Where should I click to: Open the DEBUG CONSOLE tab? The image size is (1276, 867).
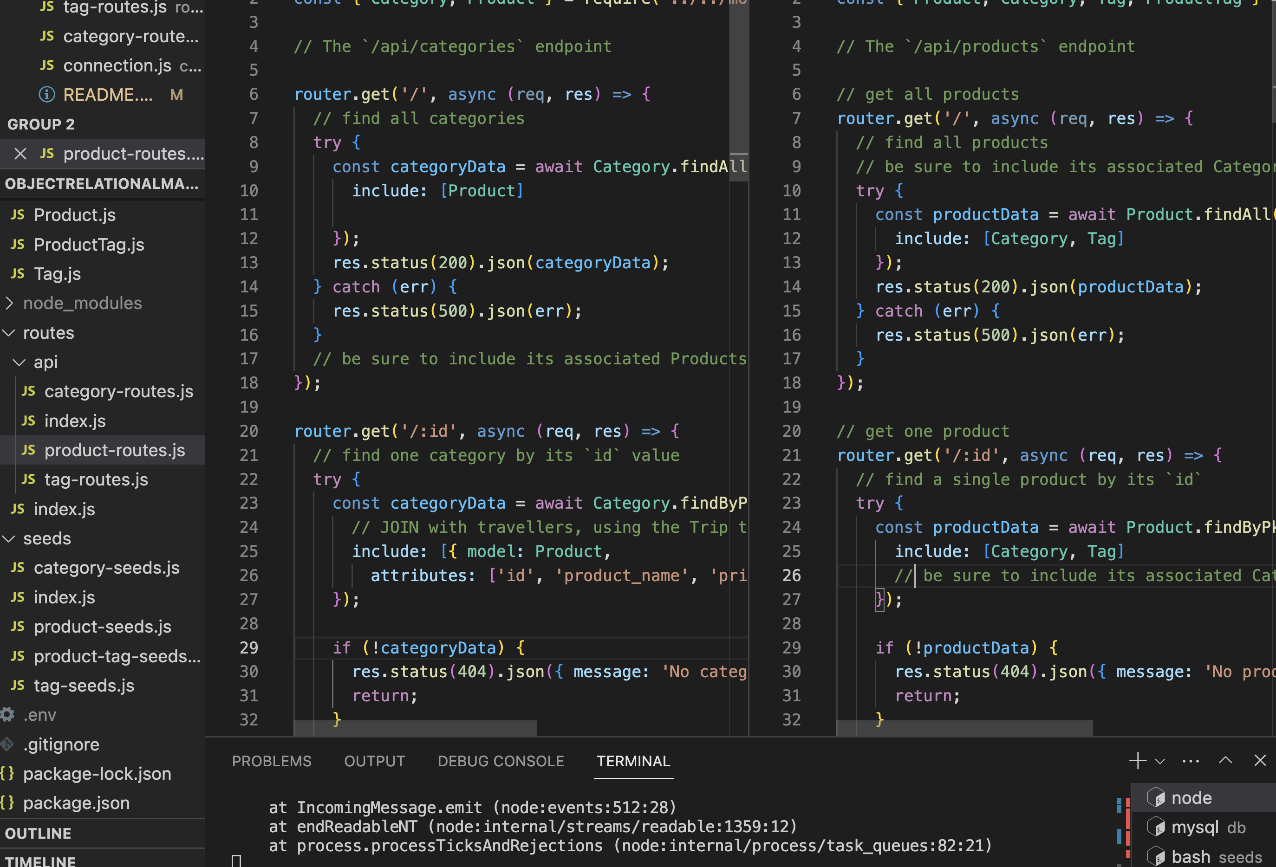(x=500, y=761)
